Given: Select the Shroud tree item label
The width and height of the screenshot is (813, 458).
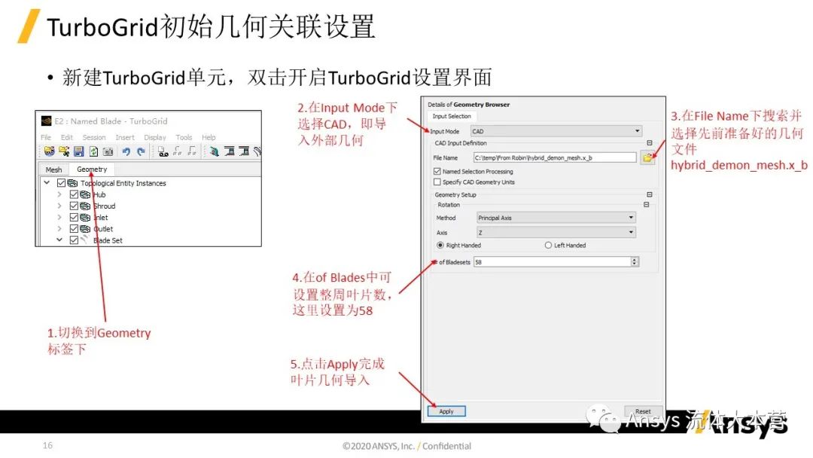Looking at the screenshot, I should [104, 206].
